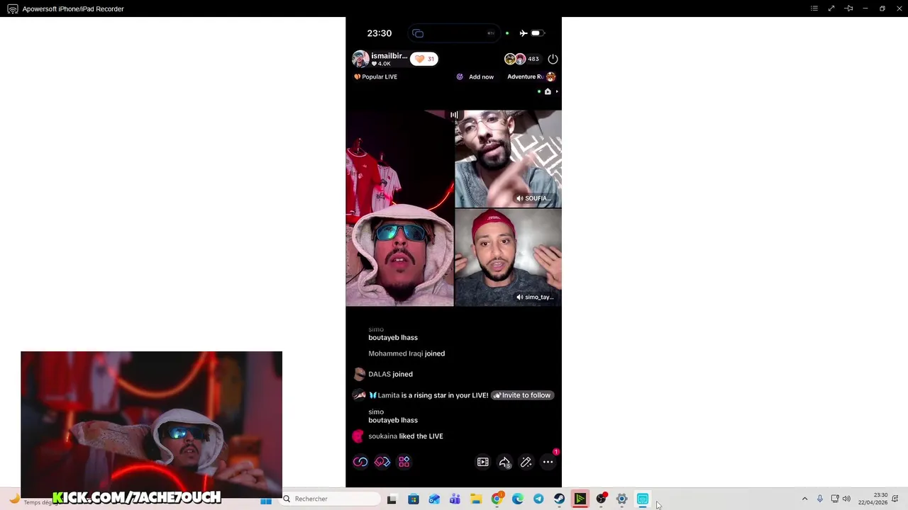Open the interactive features grid icon
The image size is (908, 510).
404,462
